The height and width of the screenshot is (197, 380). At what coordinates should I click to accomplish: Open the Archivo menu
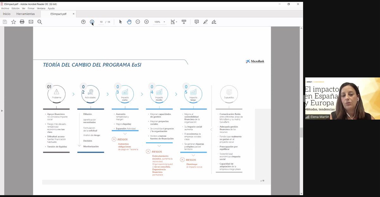coord(5,9)
